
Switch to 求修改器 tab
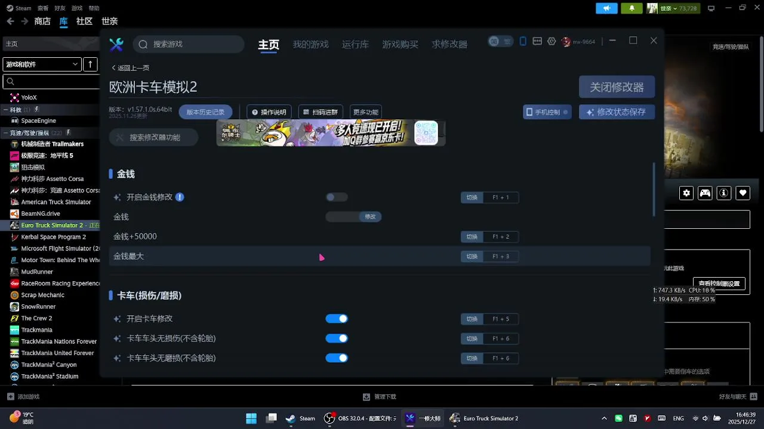pos(449,44)
